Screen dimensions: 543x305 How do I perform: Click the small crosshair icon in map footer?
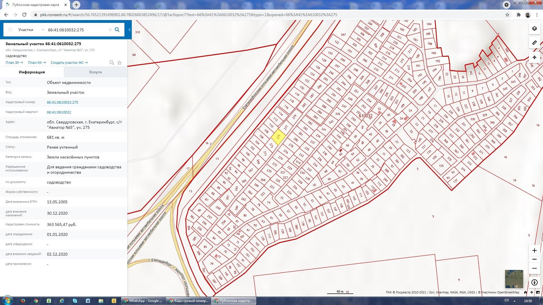coord(532,292)
